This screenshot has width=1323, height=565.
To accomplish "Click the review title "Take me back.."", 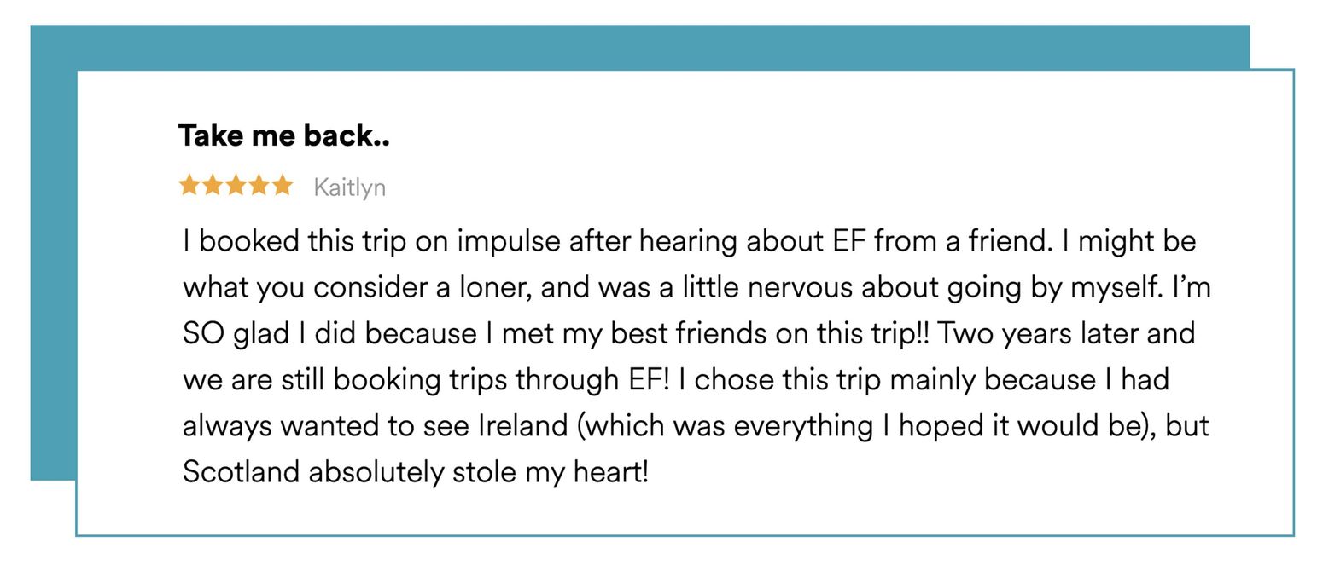I will click(x=283, y=135).
